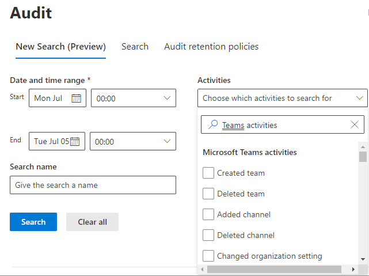
Task: Enable the Added channel checkbox
Action: [208, 214]
